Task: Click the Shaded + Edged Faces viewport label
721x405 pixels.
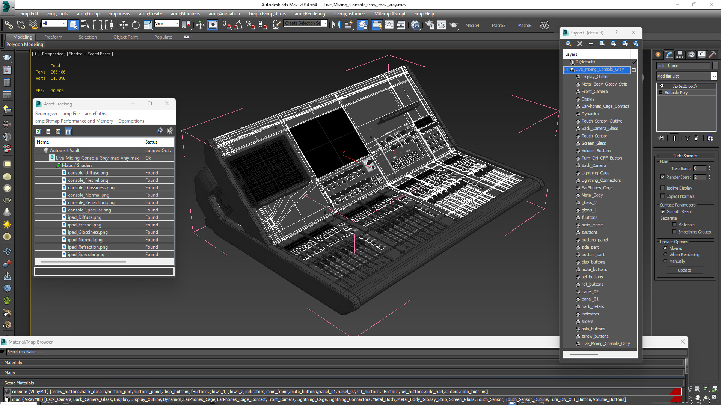Action: [x=90, y=54]
